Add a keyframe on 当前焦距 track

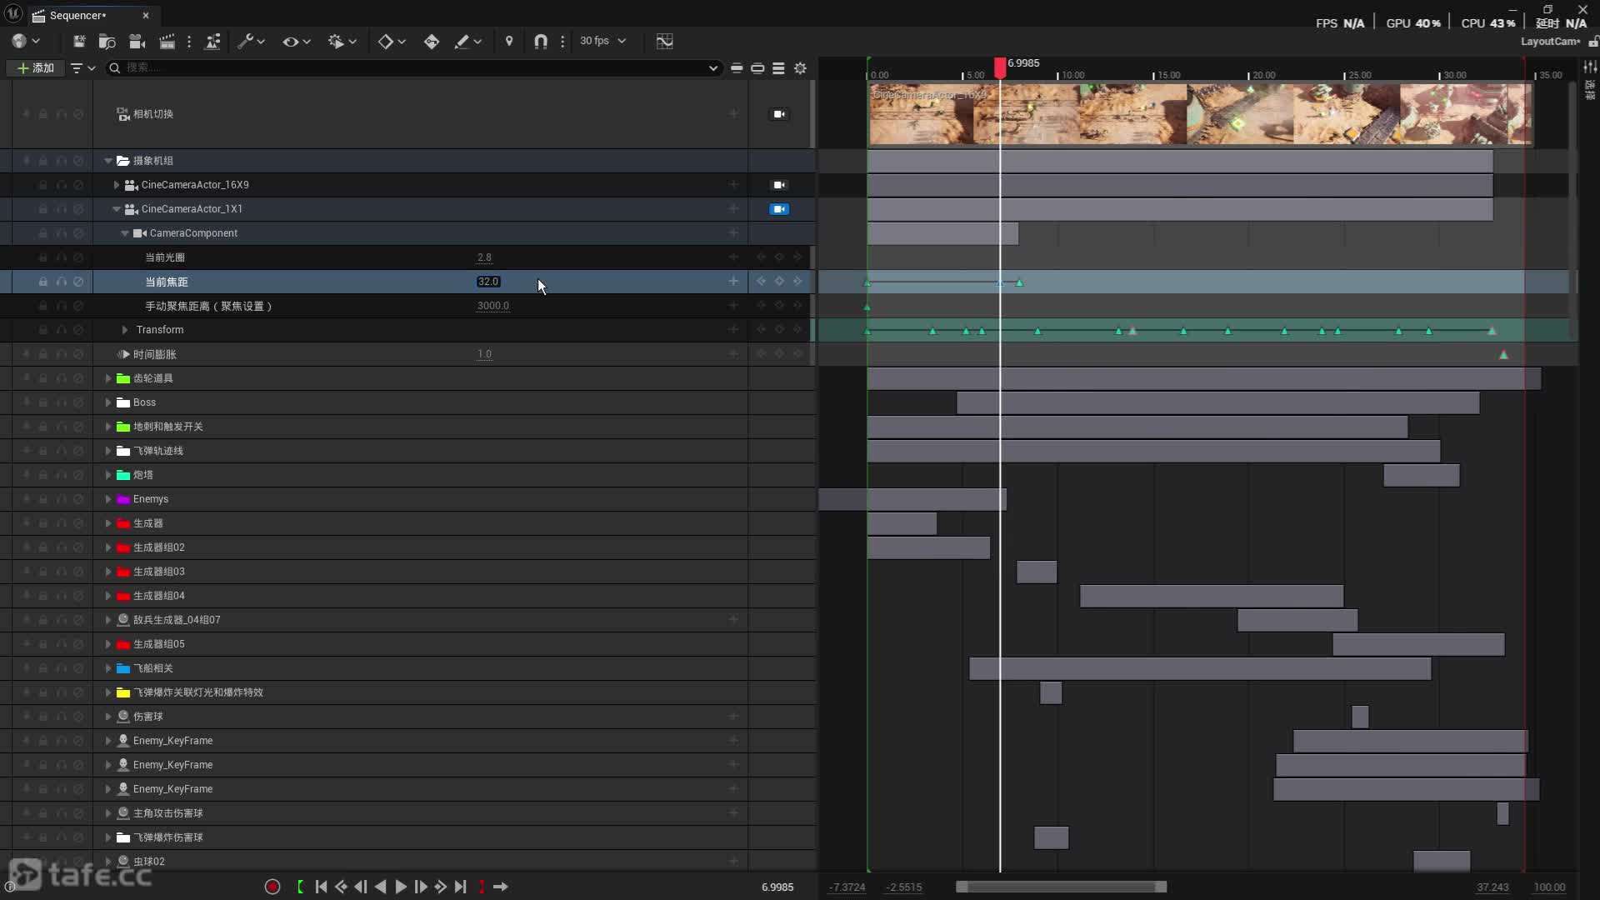pyautogui.click(x=779, y=282)
